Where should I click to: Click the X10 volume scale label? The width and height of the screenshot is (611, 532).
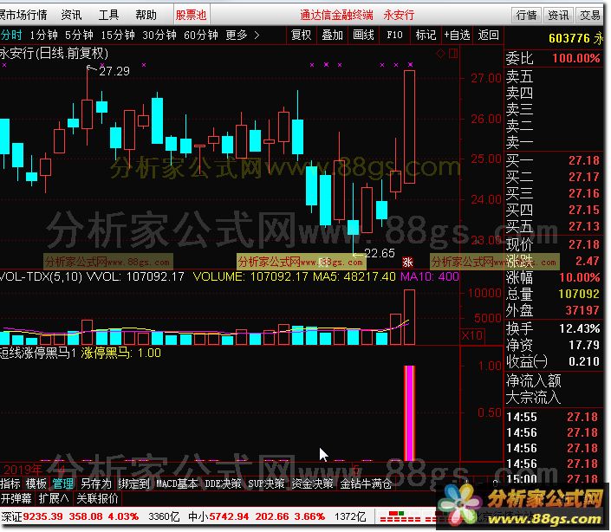(472, 335)
